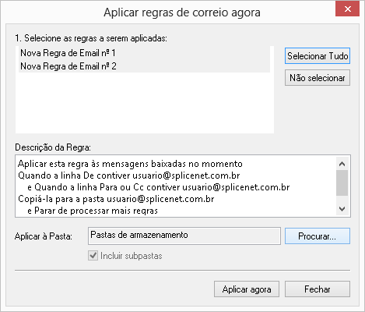Run the rules with Aplicar agora
This screenshot has height=312, width=365.
point(247,289)
